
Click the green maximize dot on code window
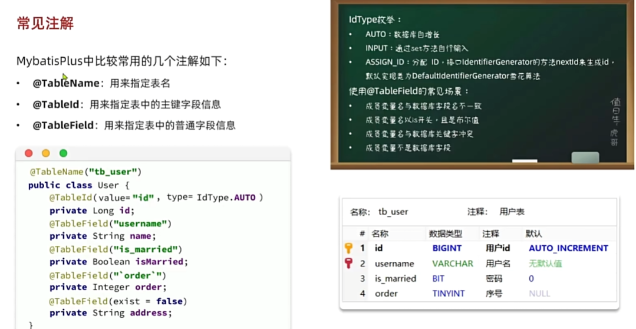coord(63,153)
